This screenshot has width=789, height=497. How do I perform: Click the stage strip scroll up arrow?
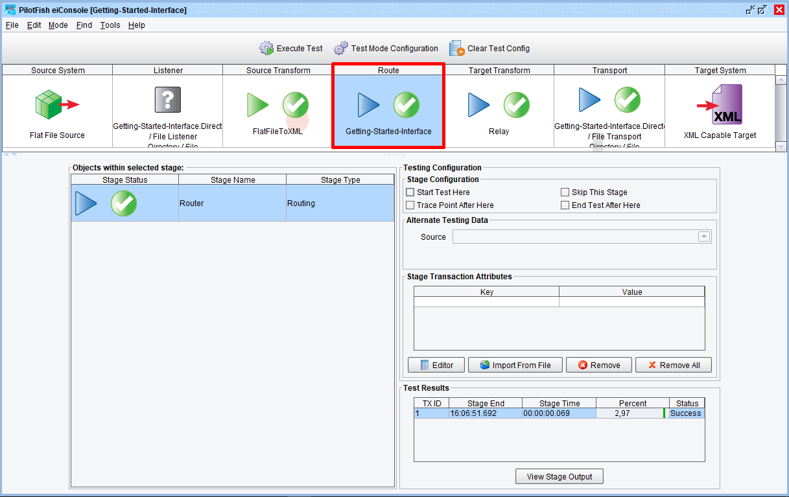(781, 80)
